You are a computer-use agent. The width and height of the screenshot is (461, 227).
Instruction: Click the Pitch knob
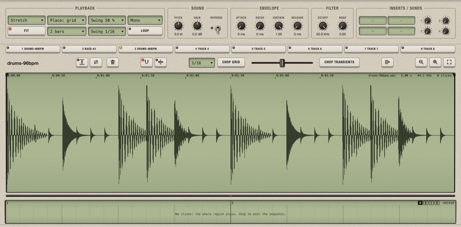(x=178, y=26)
